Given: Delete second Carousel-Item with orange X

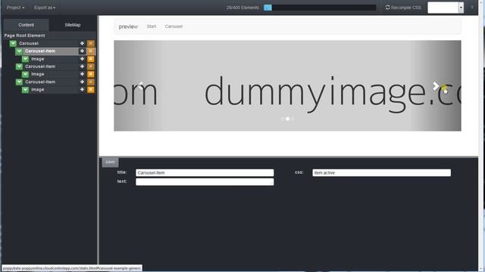Looking at the screenshot, I should click(x=91, y=66).
